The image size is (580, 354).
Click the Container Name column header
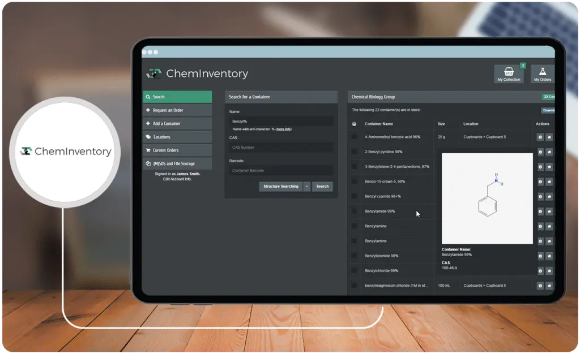pyautogui.click(x=379, y=124)
